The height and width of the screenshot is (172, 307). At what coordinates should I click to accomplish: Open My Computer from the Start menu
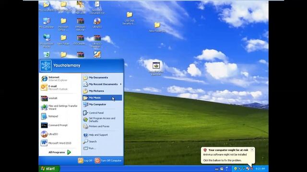(x=102, y=104)
